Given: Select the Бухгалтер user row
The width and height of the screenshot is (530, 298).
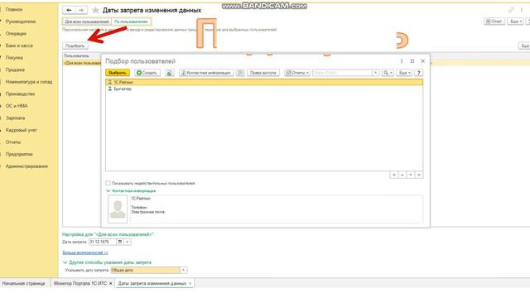Looking at the screenshot, I should pyautogui.click(x=264, y=89).
